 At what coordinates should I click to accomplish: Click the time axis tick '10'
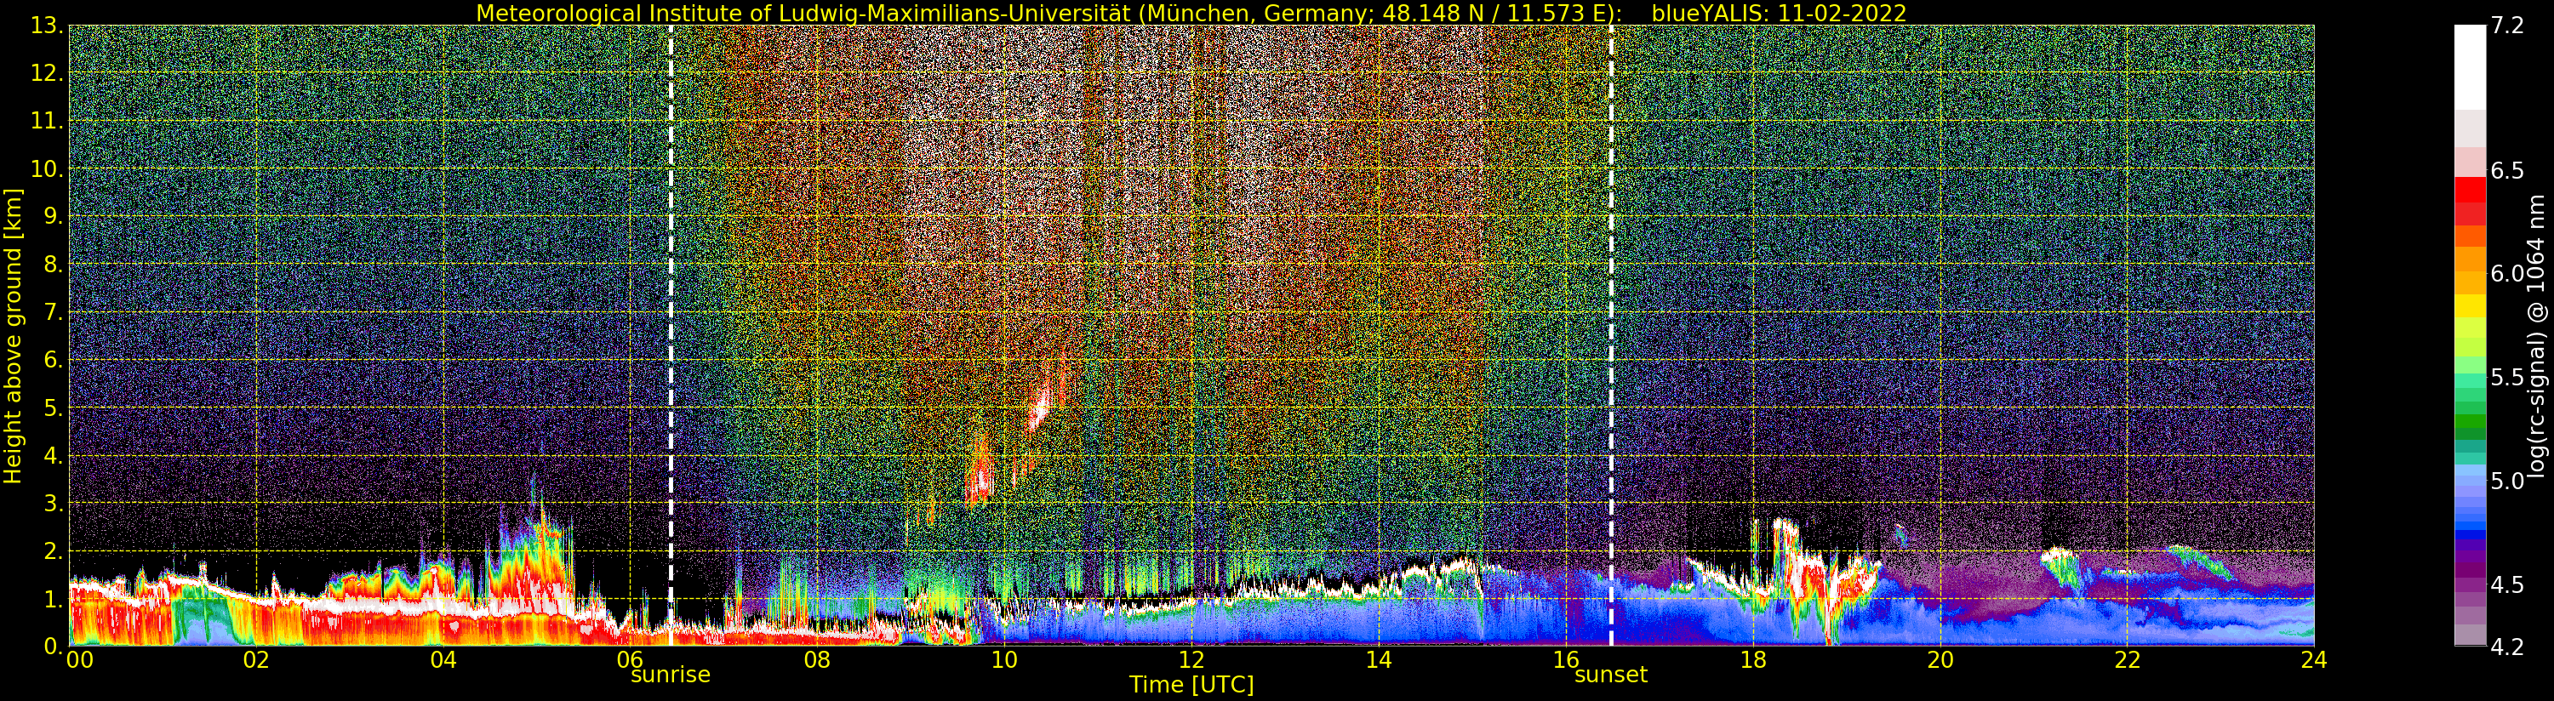pyautogui.click(x=1004, y=660)
